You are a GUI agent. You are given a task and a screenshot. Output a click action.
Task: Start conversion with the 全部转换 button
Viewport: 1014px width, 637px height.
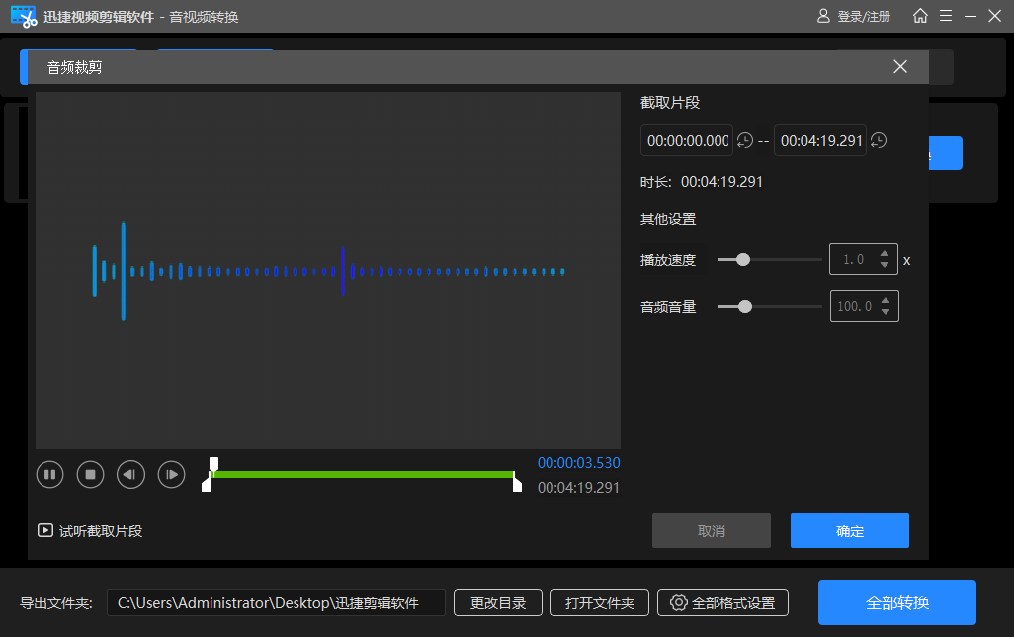pos(896,601)
